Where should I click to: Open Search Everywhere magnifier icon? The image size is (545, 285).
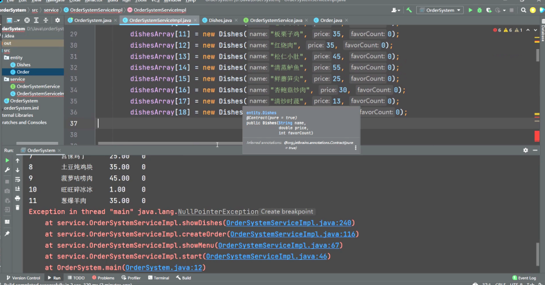pyautogui.click(x=524, y=10)
